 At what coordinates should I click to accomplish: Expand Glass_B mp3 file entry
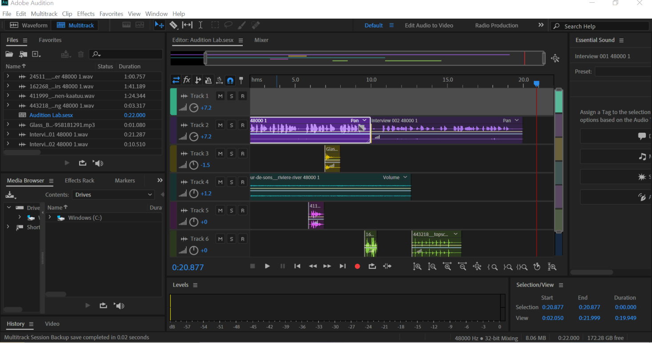pos(8,125)
